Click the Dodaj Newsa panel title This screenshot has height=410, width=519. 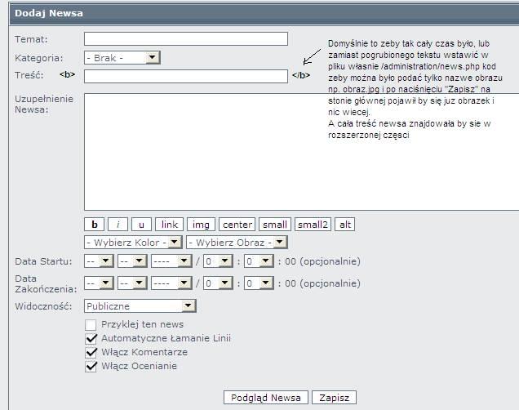49,13
